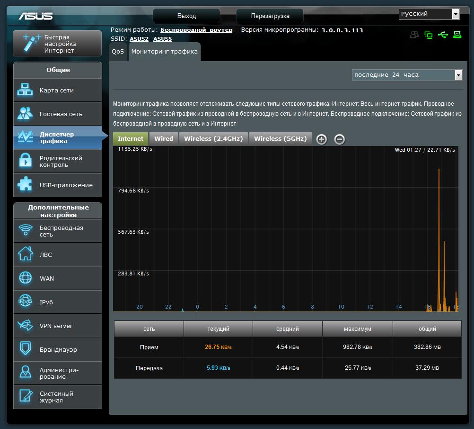Open Администрирование menu item

coord(58,373)
